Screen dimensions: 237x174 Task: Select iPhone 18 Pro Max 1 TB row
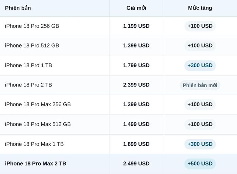click(118, 144)
